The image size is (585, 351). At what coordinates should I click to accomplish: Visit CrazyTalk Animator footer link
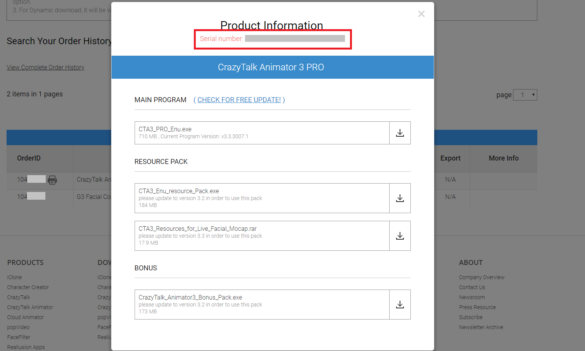tap(30, 307)
